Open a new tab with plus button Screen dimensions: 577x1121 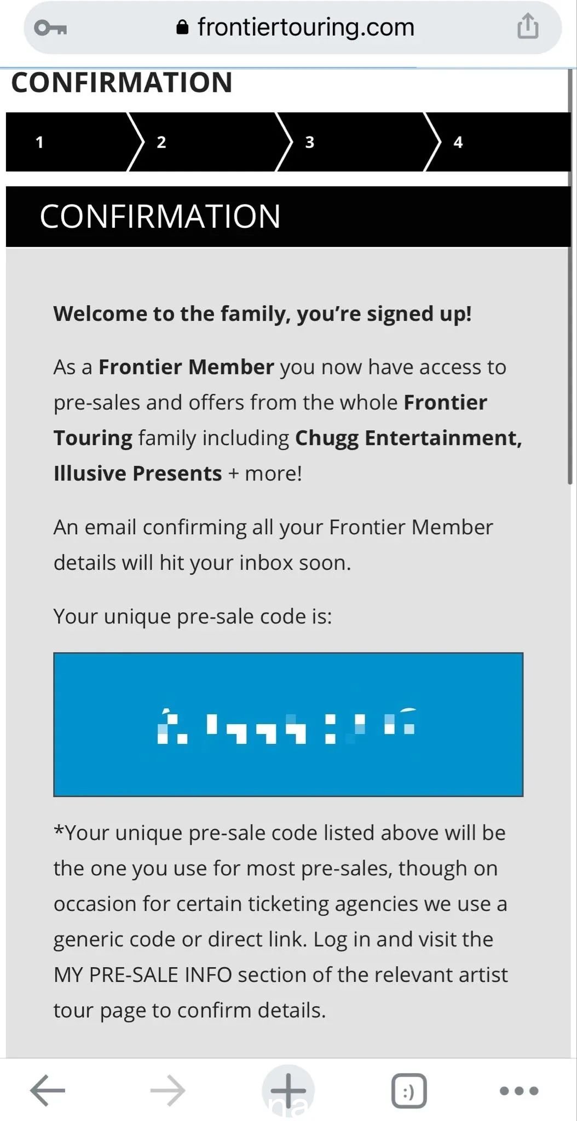288,1090
